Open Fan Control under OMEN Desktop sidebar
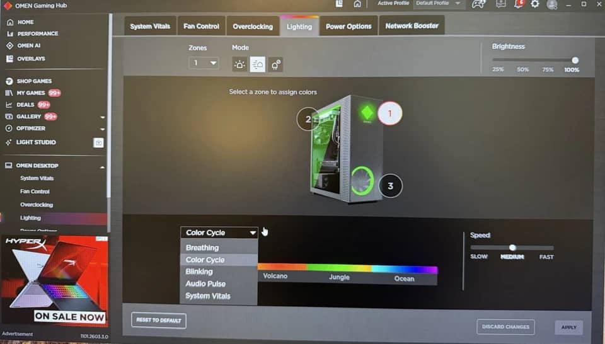605x344 pixels. pos(35,192)
